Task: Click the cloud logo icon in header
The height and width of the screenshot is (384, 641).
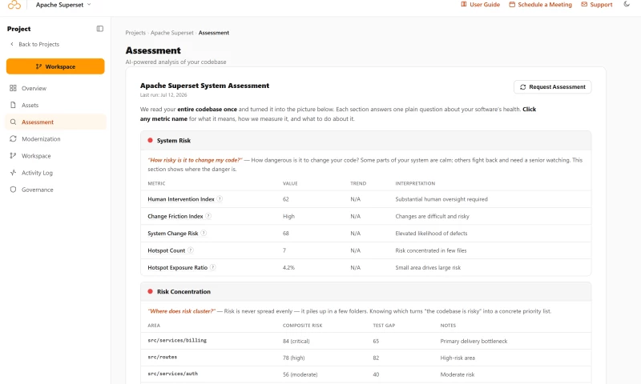Action: tap(14, 5)
